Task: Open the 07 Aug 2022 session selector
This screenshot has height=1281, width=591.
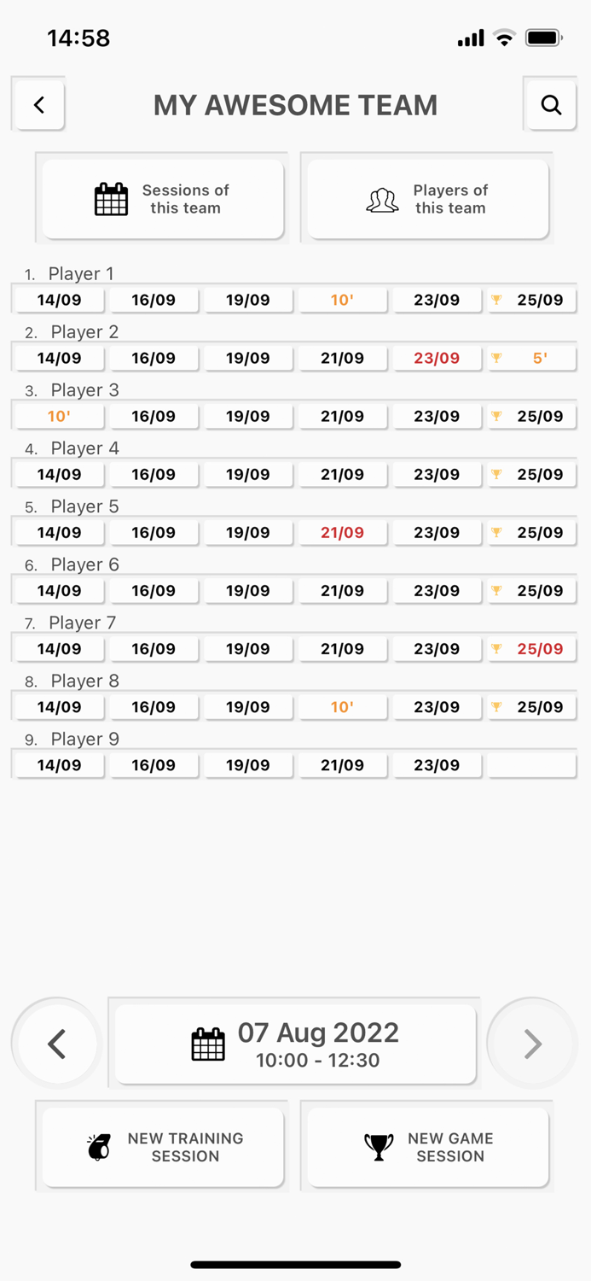Action: pyautogui.click(x=294, y=1043)
